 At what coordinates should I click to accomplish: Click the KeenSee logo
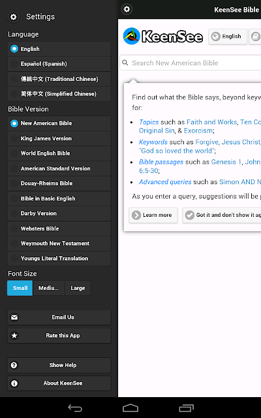[x=162, y=36]
